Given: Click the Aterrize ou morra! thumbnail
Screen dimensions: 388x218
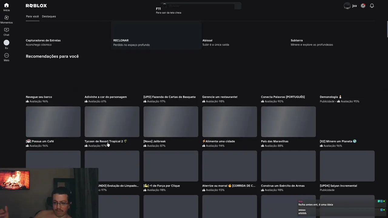Looking at the screenshot, I should pyautogui.click(x=229, y=166).
